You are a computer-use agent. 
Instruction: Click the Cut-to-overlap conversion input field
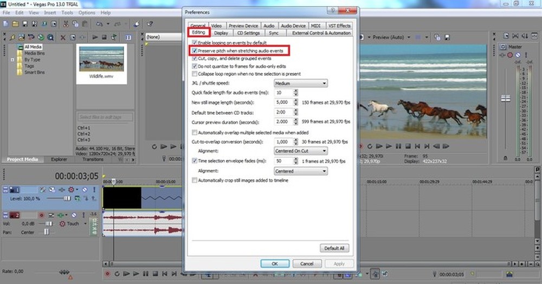coord(284,141)
